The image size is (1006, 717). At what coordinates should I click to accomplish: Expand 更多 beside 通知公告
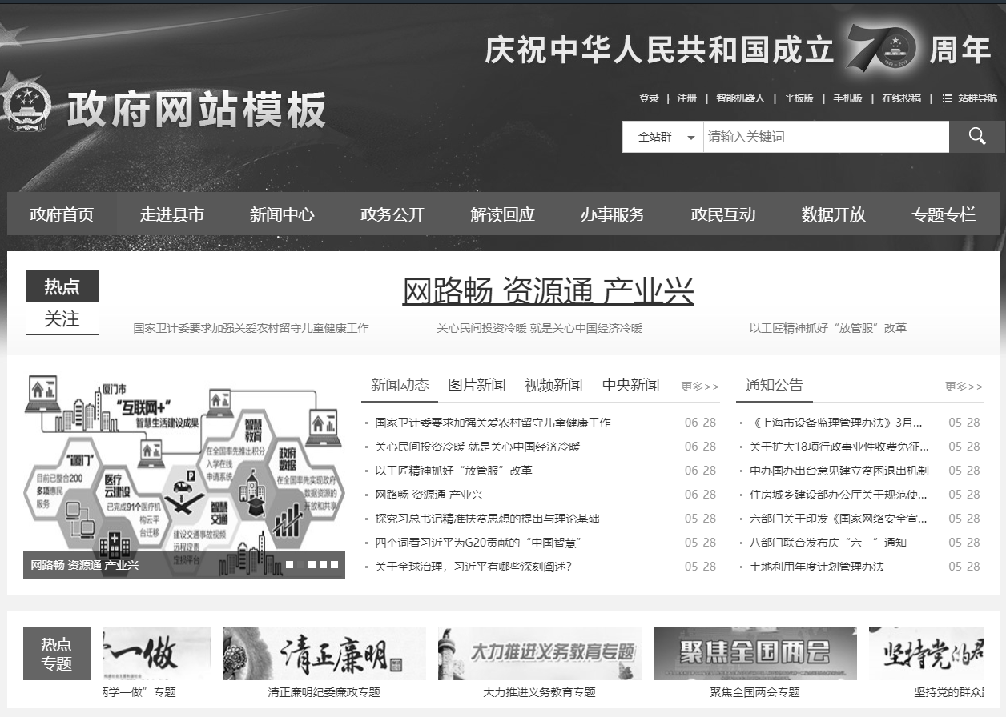coord(963,387)
